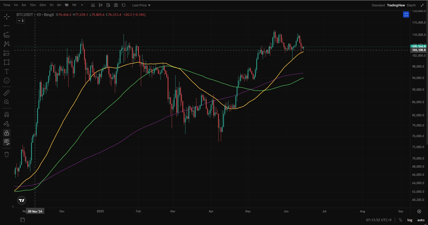Switch to Standard chart view
Viewport: 428px width, 225px height.
tap(378, 5)
